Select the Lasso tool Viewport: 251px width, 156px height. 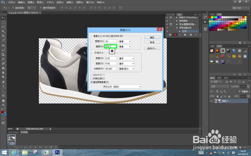coord(3,27)
